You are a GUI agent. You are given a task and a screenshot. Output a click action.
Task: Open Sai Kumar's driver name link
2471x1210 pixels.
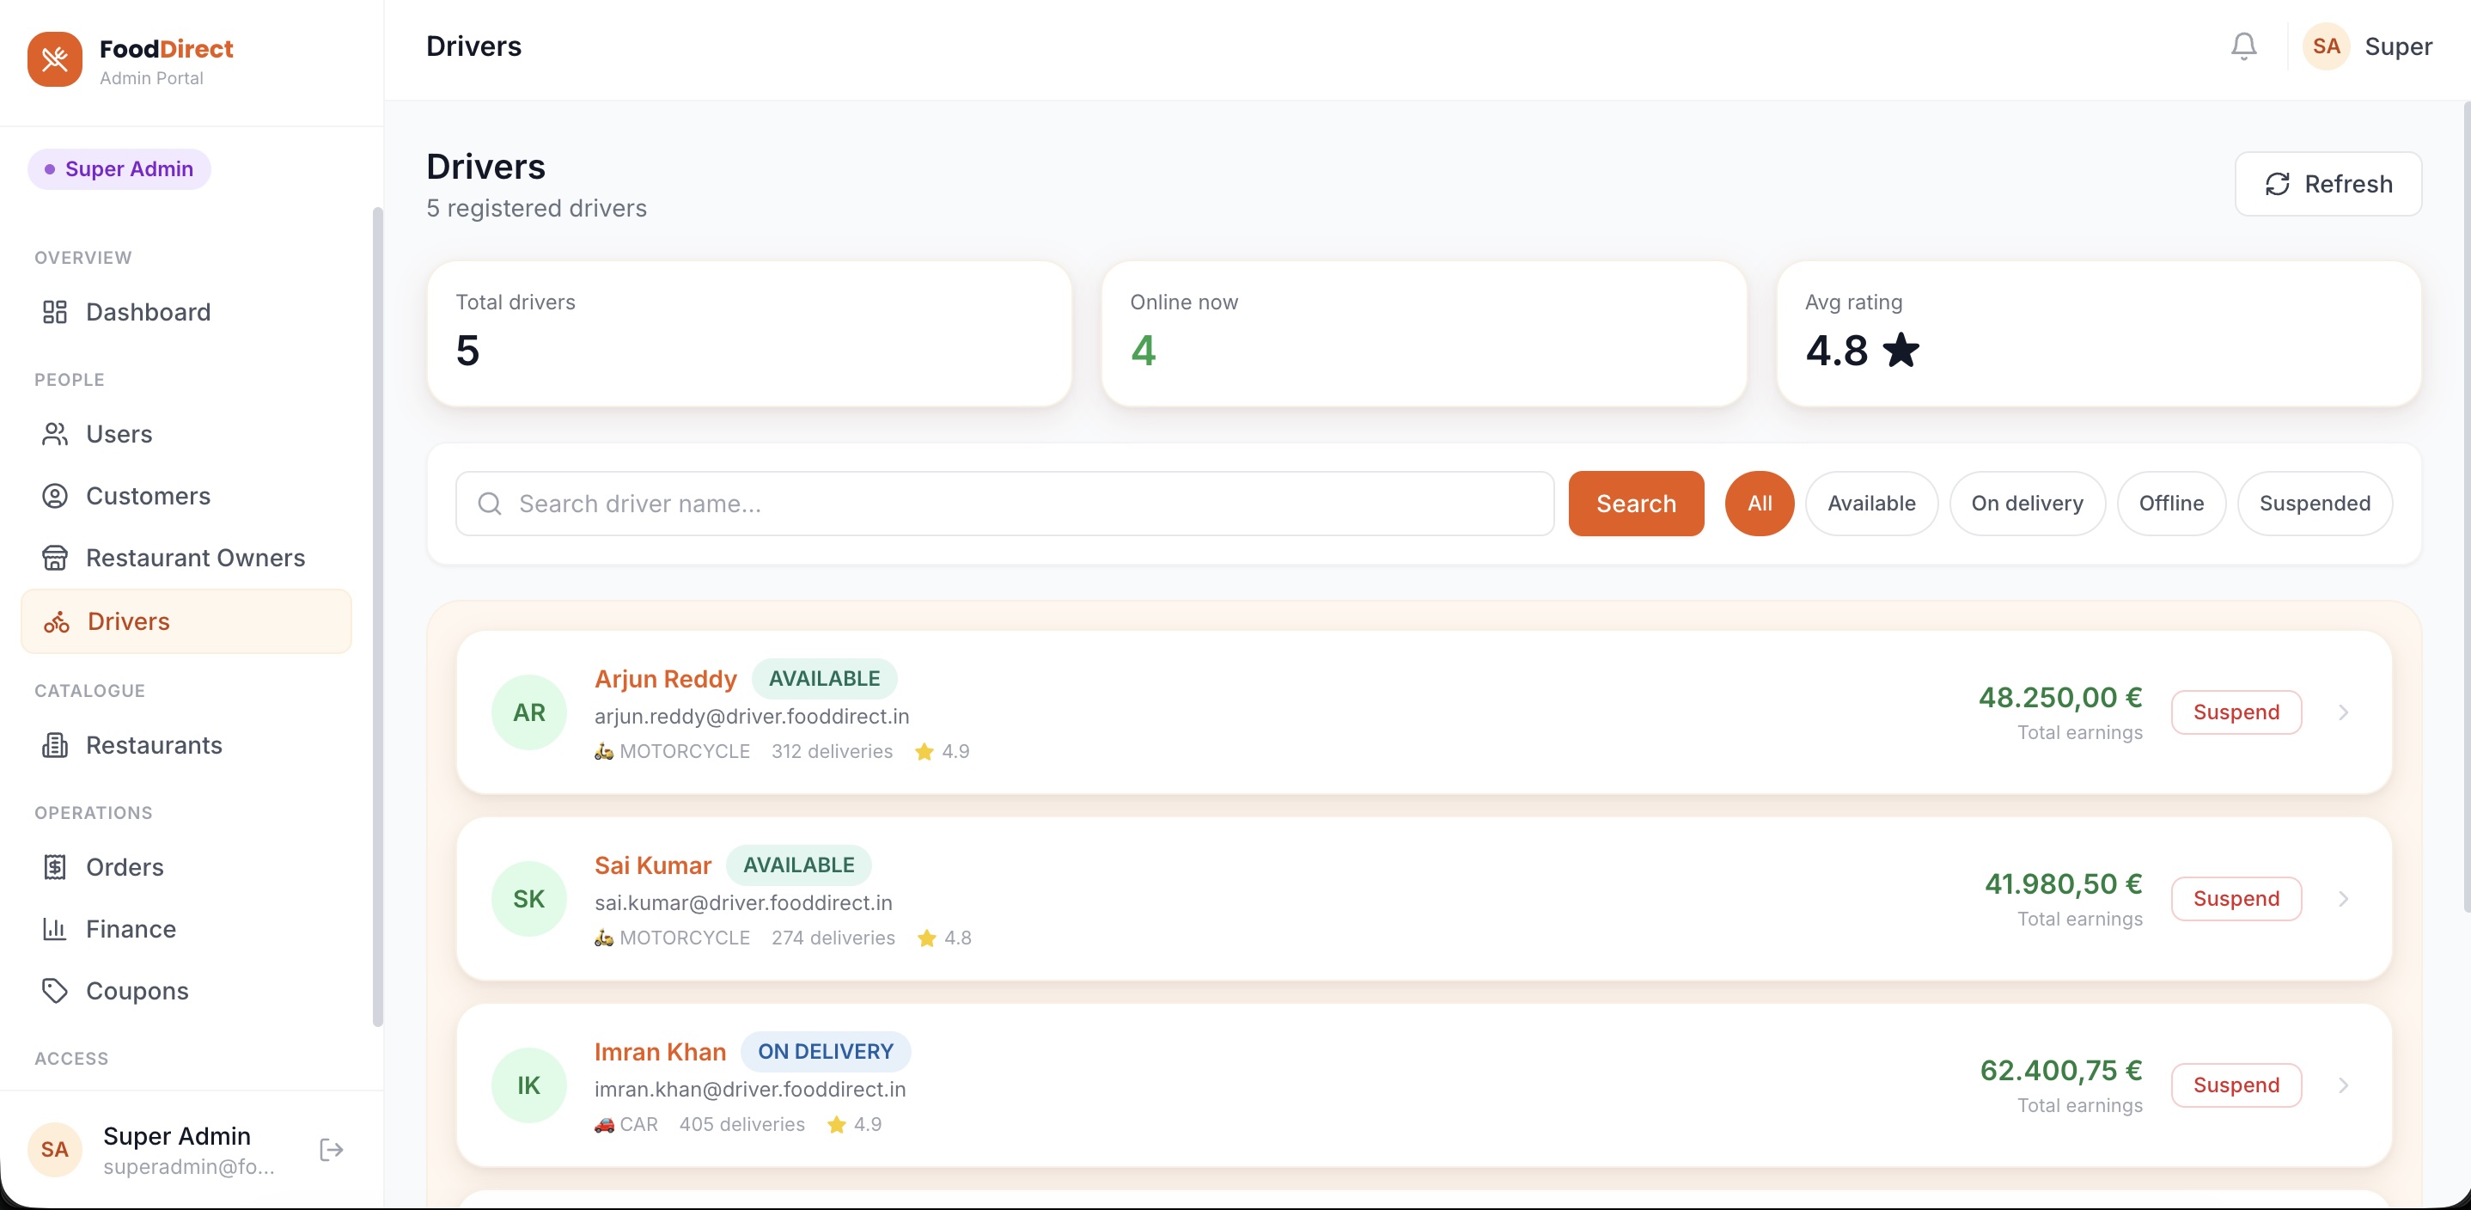pos(652,865)
